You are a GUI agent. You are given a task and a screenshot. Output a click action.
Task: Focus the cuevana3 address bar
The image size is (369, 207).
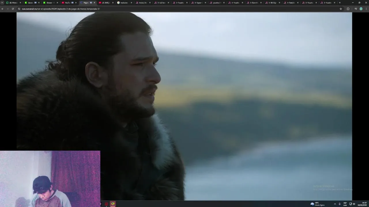179,9
